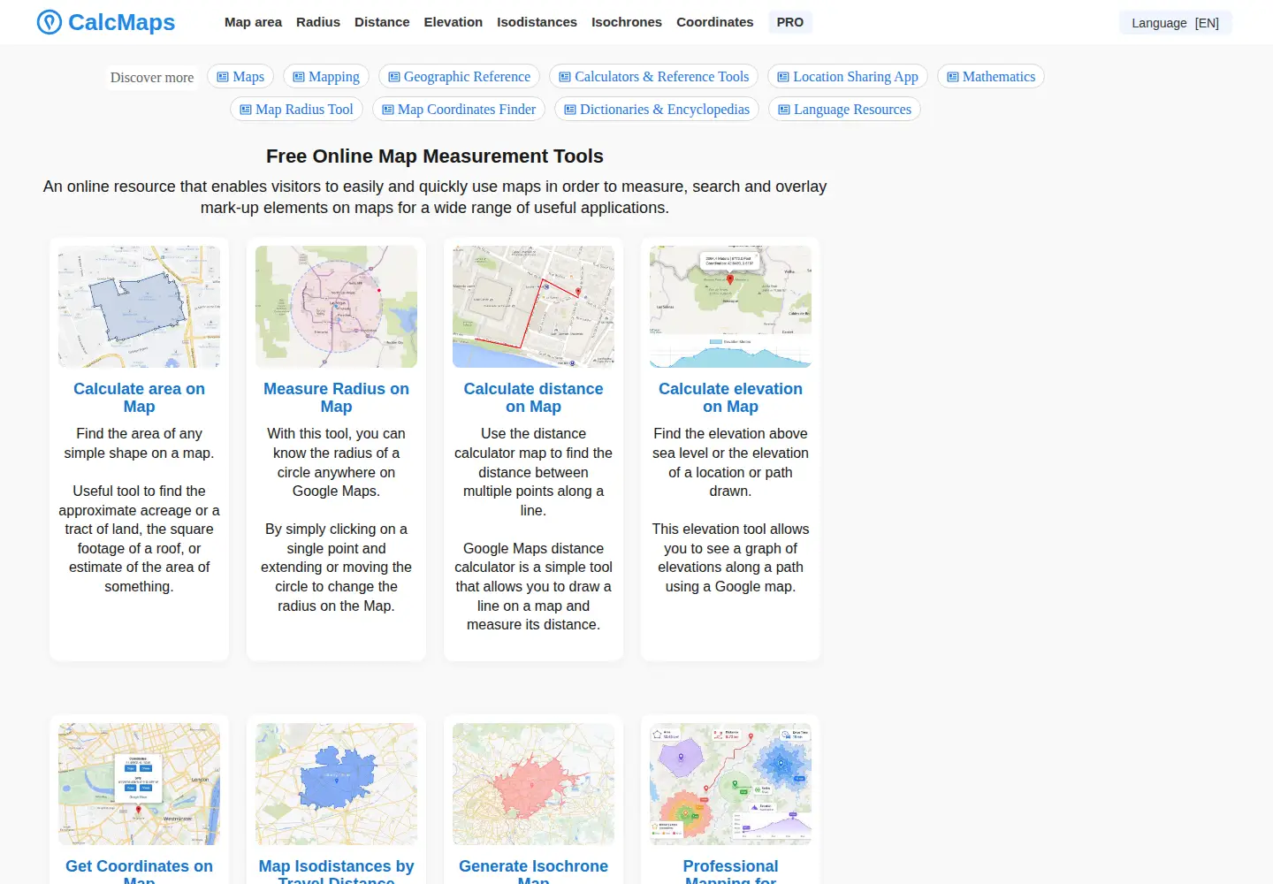
Task: Open Map Isodistances by Travel Distance link
Action: pyautogui.click(x=336, y=871)
